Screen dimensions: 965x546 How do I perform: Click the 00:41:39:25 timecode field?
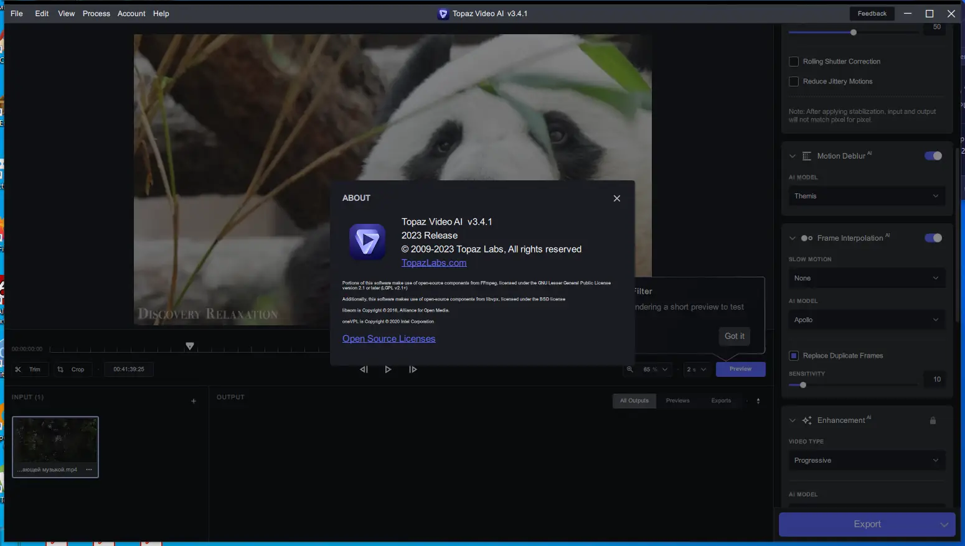click(x=129, y=369)
